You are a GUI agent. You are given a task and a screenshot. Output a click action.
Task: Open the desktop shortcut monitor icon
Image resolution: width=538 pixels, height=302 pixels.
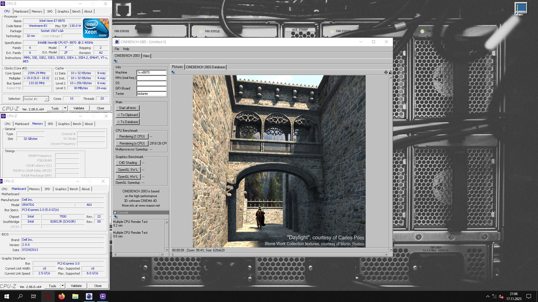521,9
